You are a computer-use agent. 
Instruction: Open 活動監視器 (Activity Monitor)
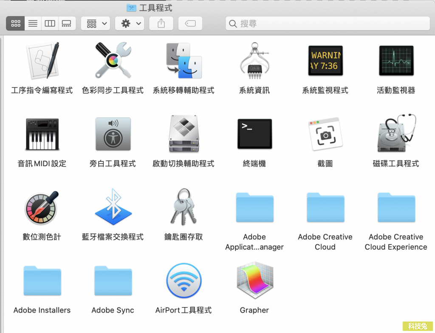[395, 60]
